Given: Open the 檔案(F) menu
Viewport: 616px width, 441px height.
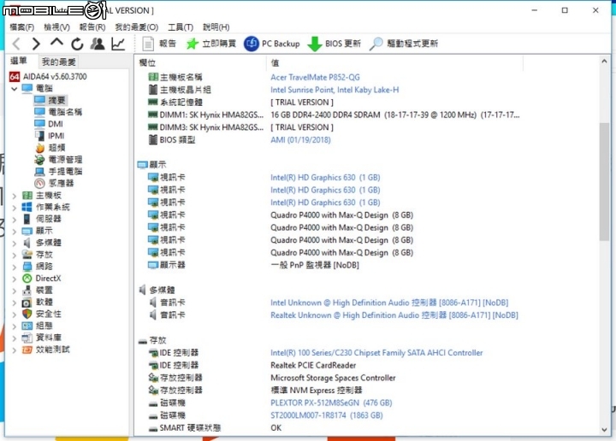Looking at the screenshot, I should point(22,27).
